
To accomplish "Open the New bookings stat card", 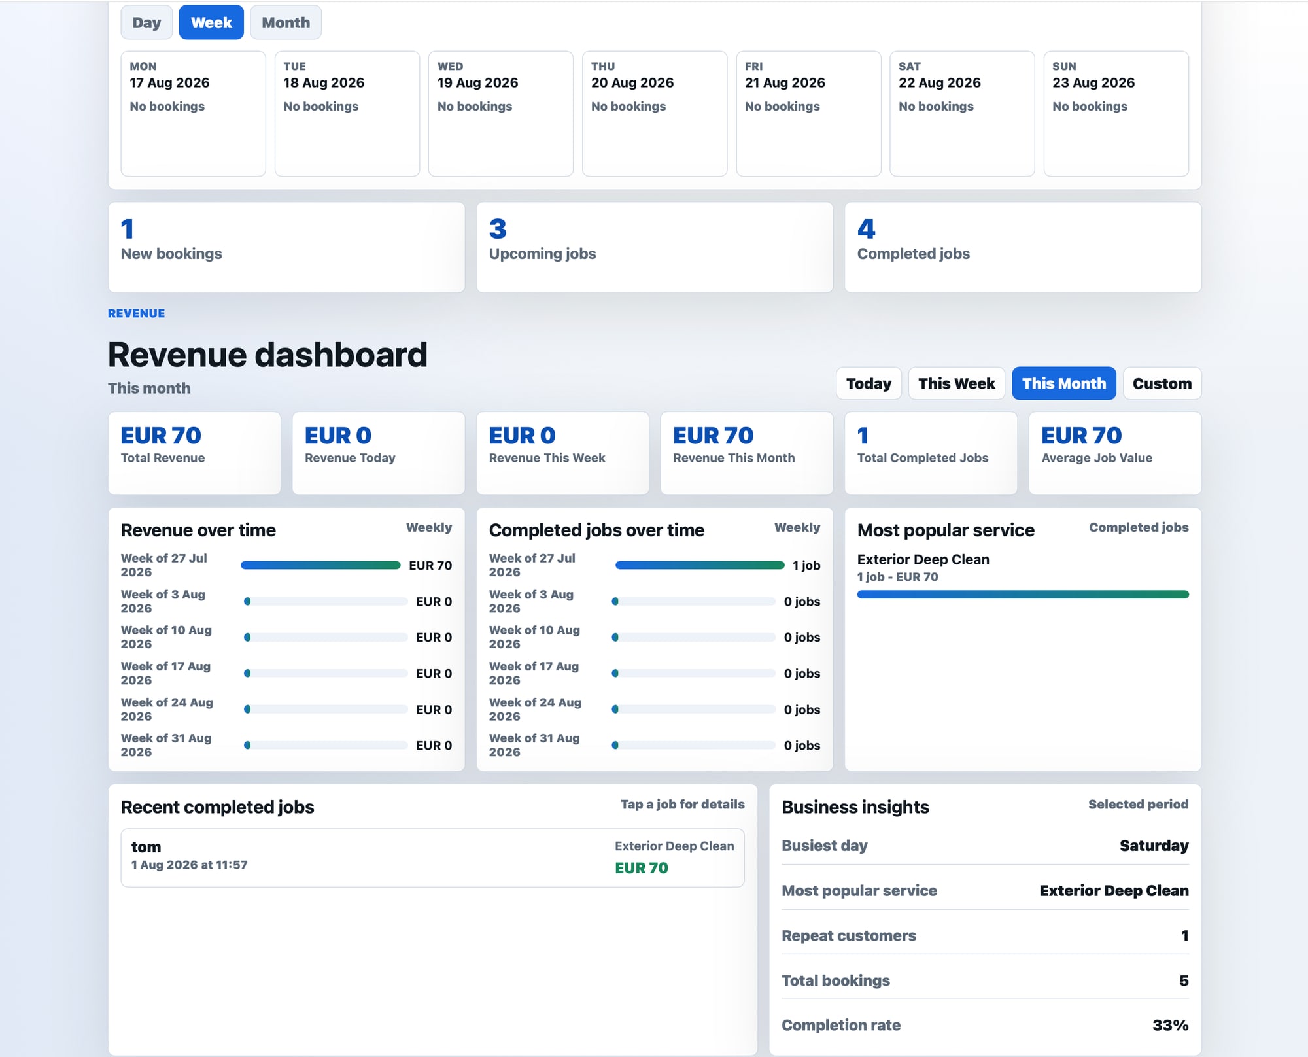I will [286, 247].
